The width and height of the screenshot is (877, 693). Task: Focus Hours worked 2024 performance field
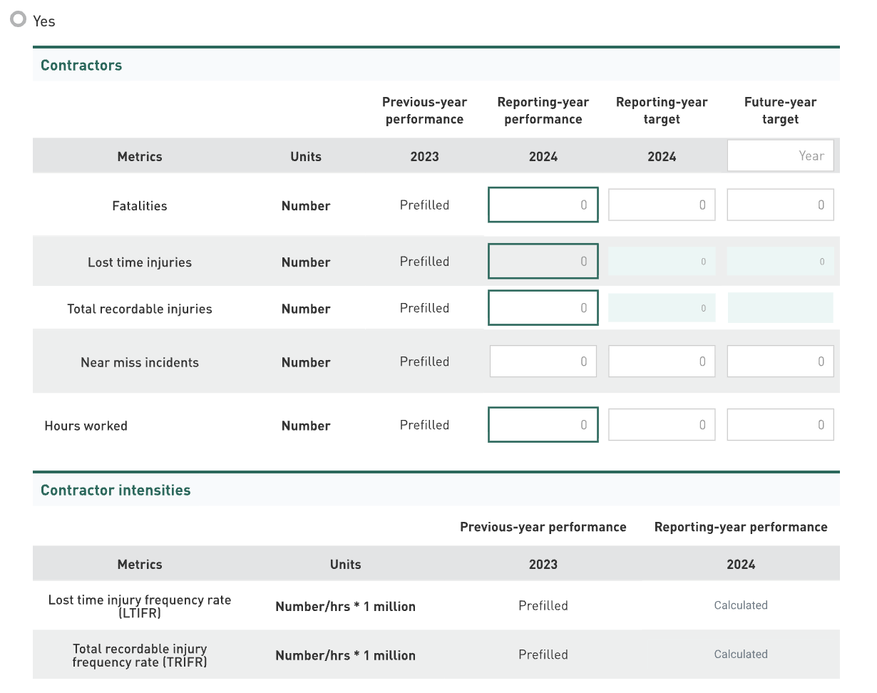point(543,425)
